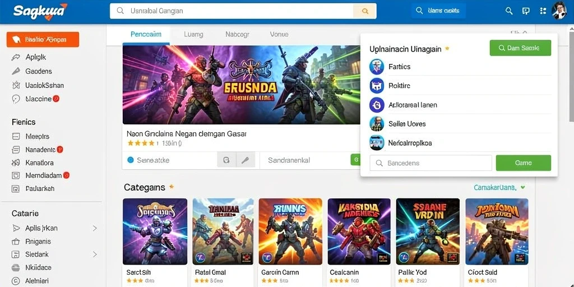Viewport: 574px width, 287px height.
Task: Click the Arlloraeal lanen avatar icon
Action: (377, 105)
